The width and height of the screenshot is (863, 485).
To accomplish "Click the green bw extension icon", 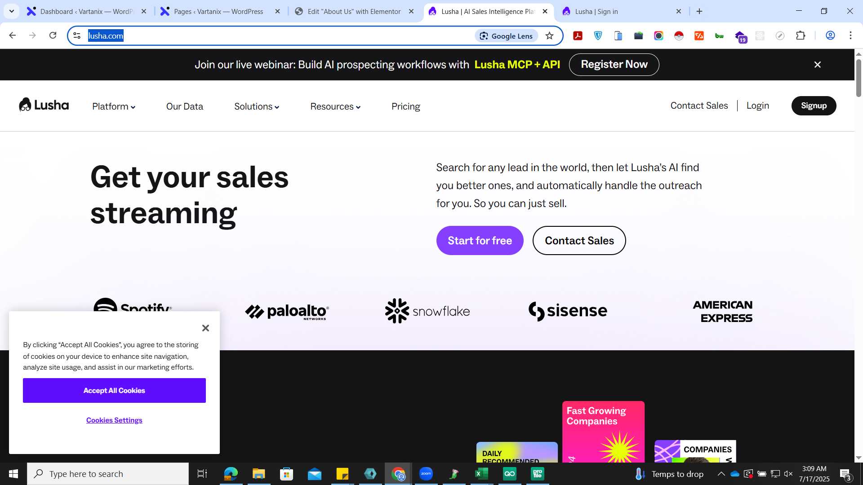I will 719,36.
